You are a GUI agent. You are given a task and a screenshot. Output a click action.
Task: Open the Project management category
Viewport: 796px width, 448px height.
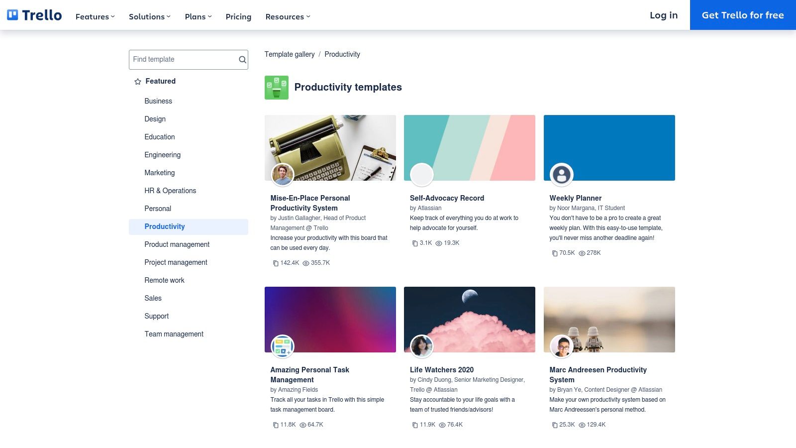(176, 262)
